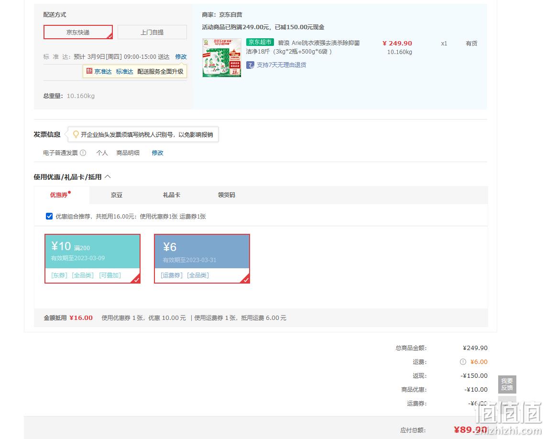
Task: Click the 金额抵用 ¥16.00 amount
Action: [x=81, y=318]
